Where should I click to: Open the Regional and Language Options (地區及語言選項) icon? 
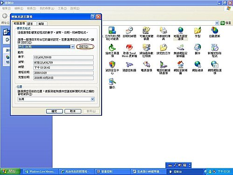[180, 33]
